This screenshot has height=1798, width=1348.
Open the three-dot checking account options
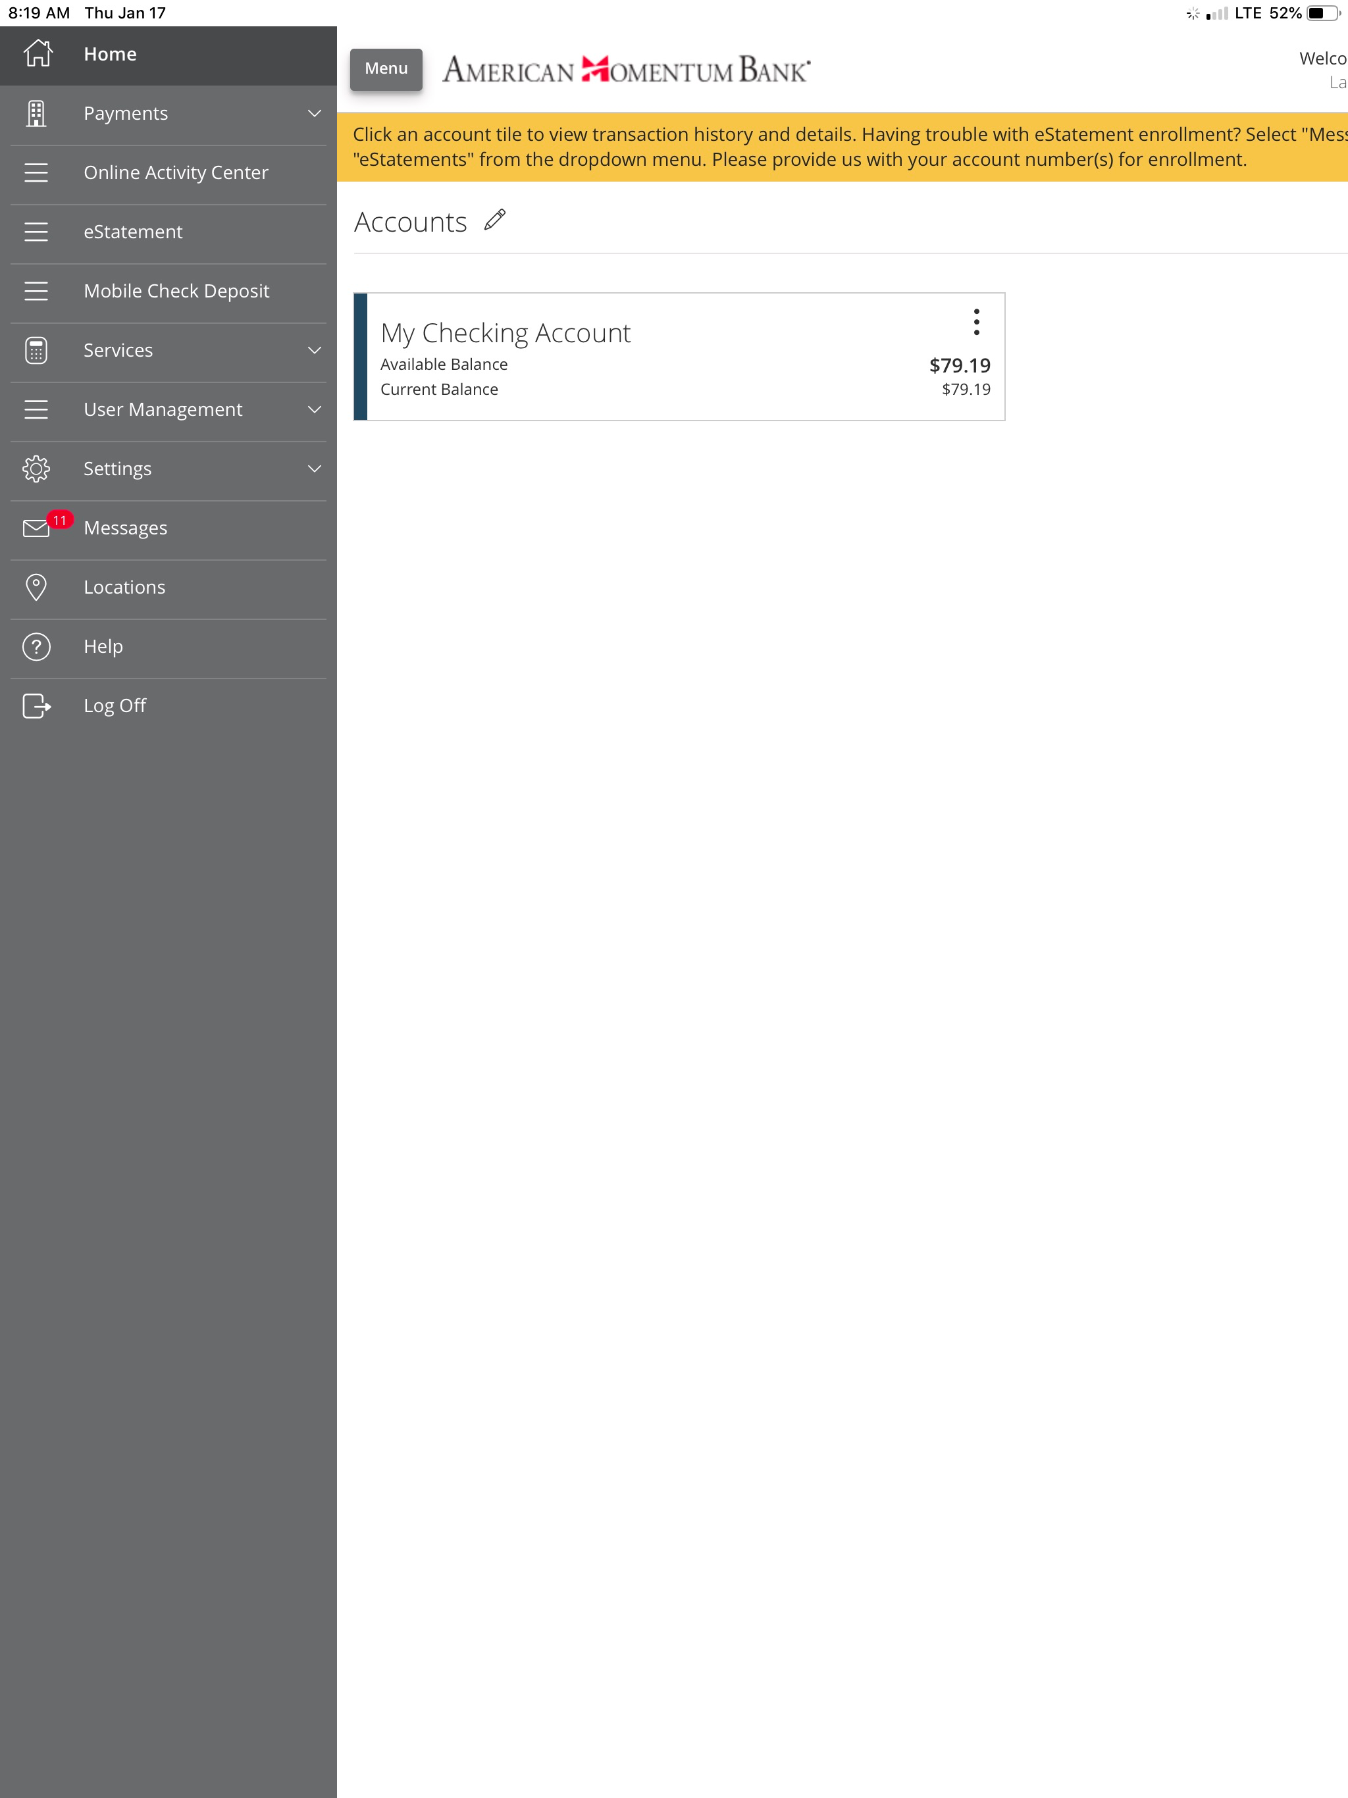(977, 322)
